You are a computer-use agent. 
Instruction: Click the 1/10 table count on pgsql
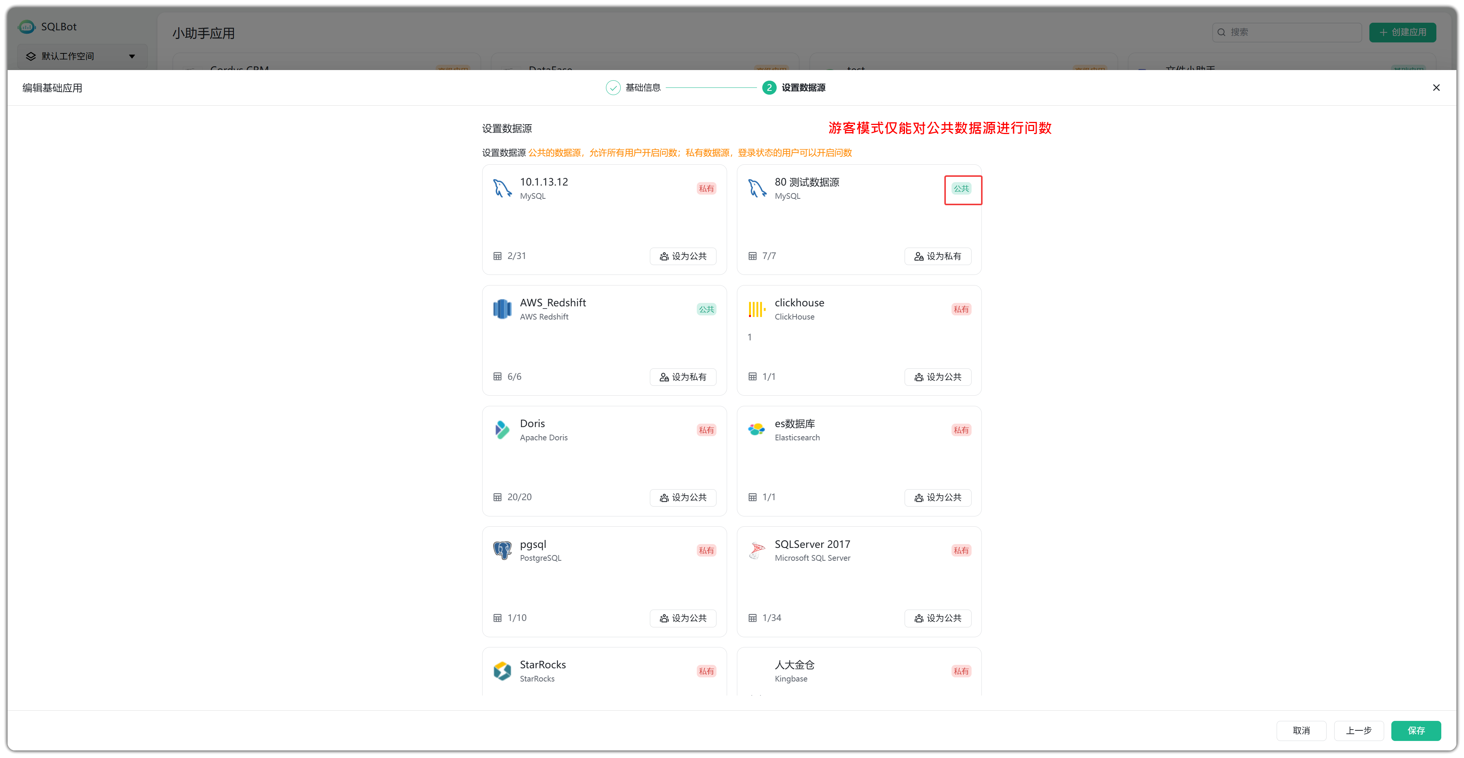(517, 618)
